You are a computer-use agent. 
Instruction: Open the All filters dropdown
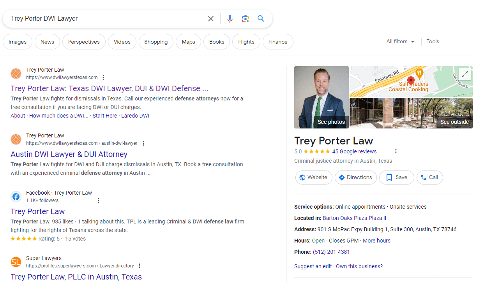tap(400, 42)
